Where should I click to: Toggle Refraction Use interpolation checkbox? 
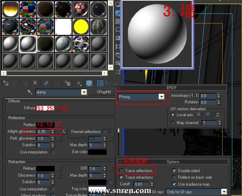click(x=53, y=189)
